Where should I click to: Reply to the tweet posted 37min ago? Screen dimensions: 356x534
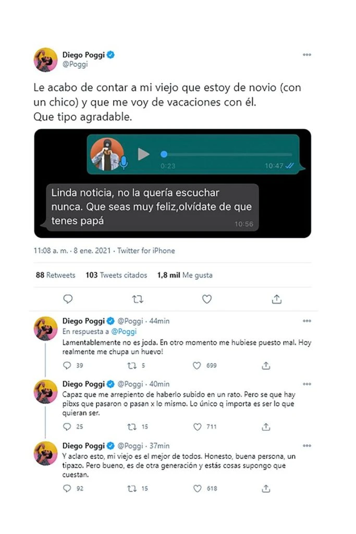tap(67, 489)
